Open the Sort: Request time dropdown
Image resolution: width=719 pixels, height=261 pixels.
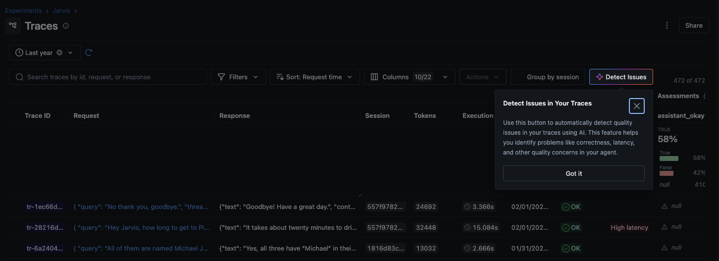pyautogui.click(x=314, y=77)
